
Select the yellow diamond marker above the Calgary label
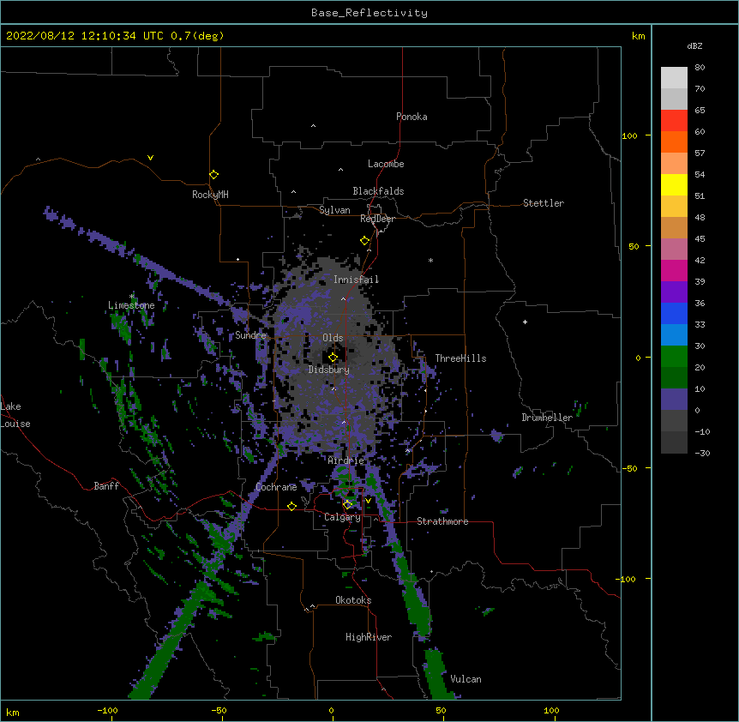[x=348, y=505]
